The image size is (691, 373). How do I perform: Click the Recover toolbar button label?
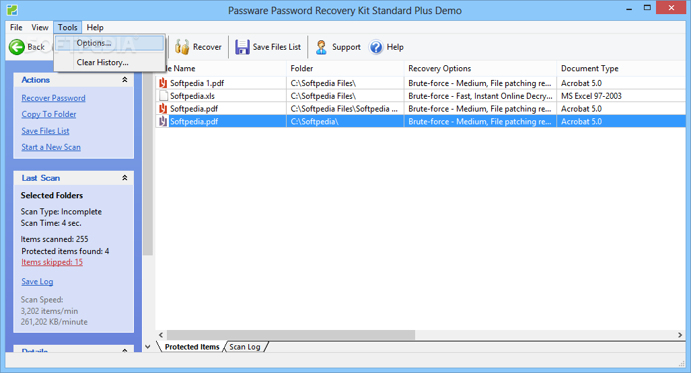207,46
